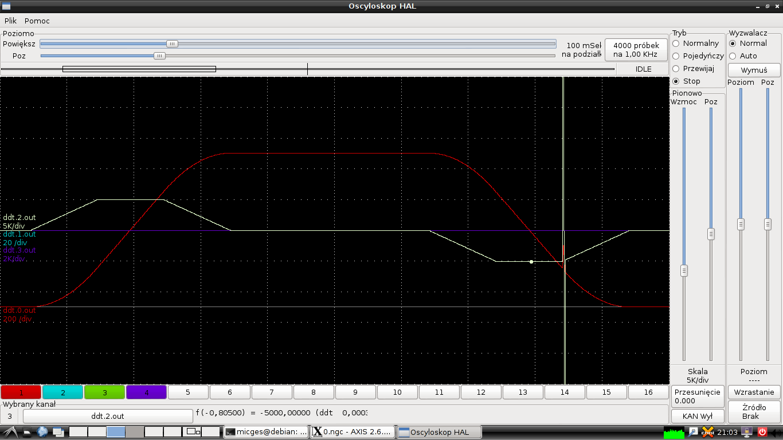Click the vertical Wzmoc gain slider

pyautogui.click(x=684, y=234)
